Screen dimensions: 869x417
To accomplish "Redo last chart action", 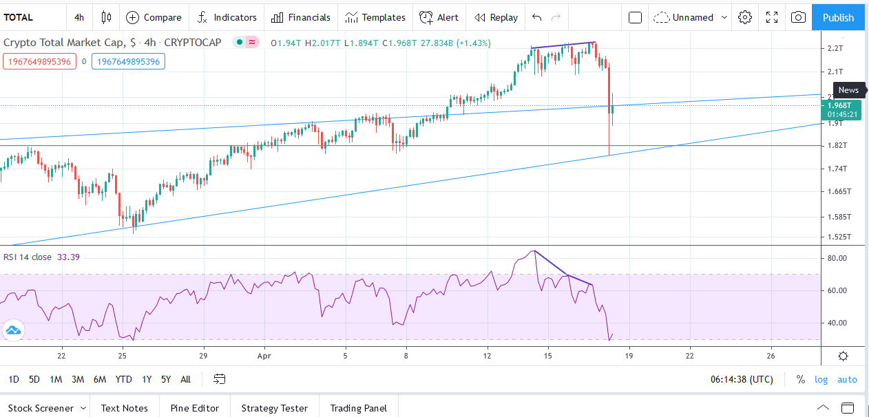I will tap(556, 17).
